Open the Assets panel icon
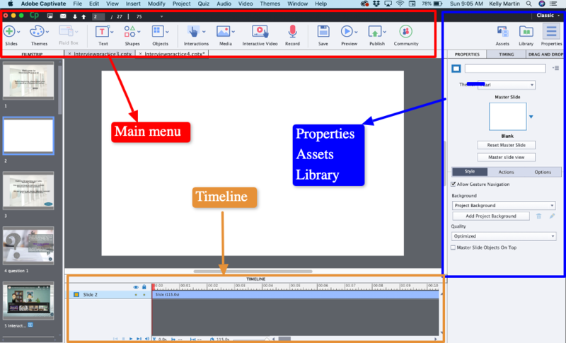The width and height of the screenshot is (566, 343). pos(502,31)
